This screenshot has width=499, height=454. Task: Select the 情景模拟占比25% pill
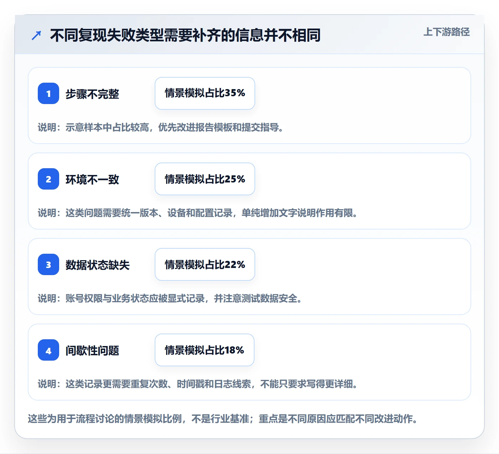point(205,179)
